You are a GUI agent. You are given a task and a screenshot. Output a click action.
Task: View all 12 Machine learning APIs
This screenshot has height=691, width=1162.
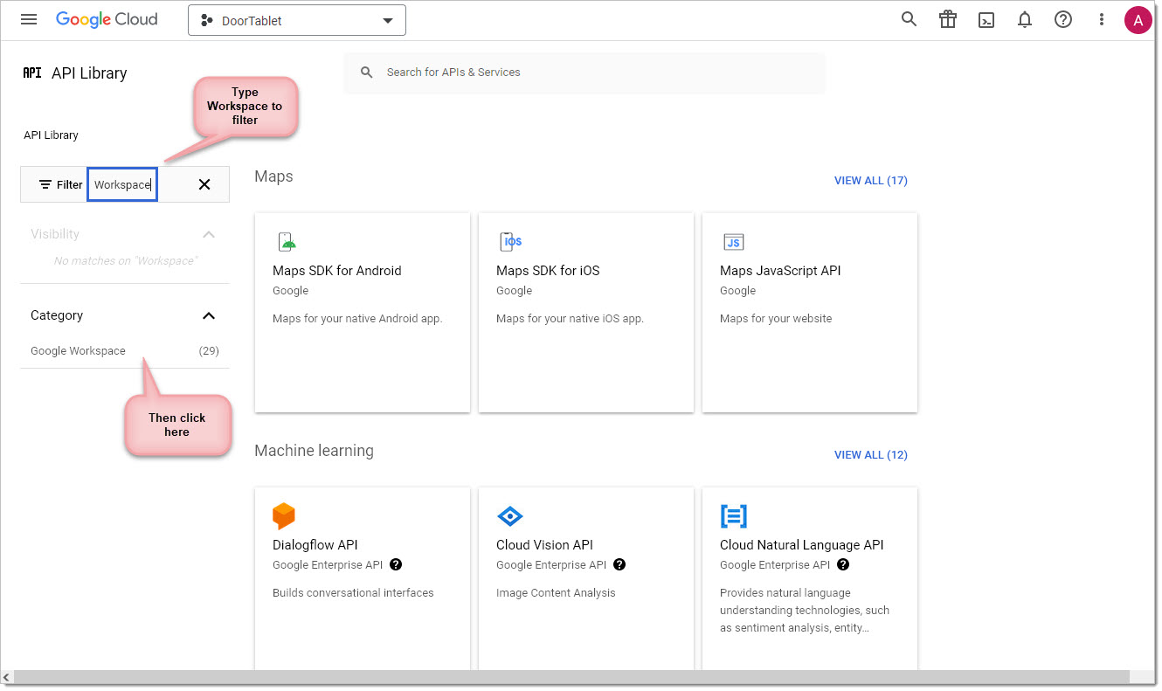tap(870, 455)
